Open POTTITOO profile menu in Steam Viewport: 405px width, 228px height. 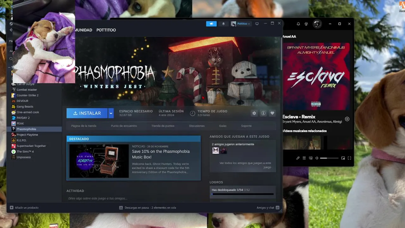coord(106,30)
